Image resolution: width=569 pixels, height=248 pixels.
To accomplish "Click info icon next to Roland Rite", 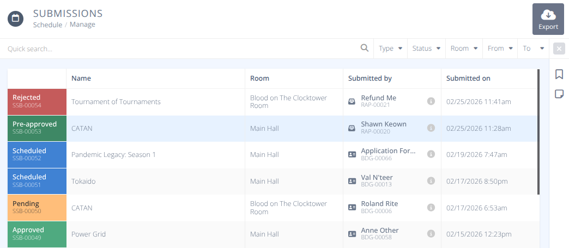I will (431, 207).
